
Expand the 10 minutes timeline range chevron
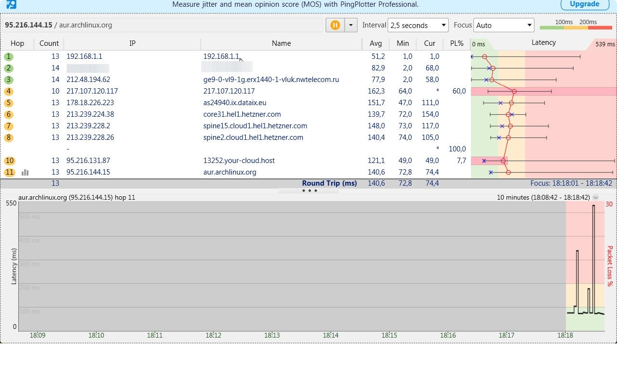(x=596, y=197)
